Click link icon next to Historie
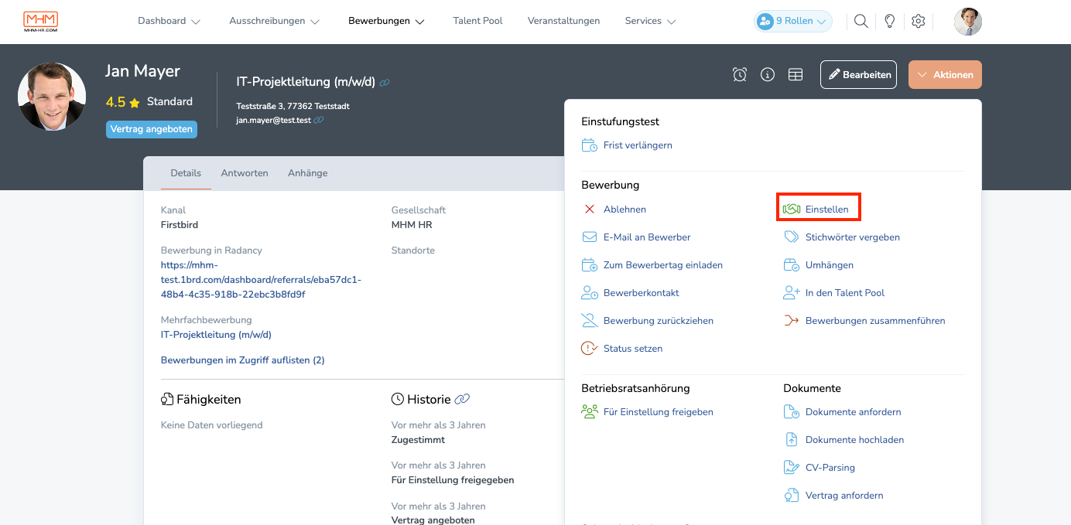 click(462, 400)
